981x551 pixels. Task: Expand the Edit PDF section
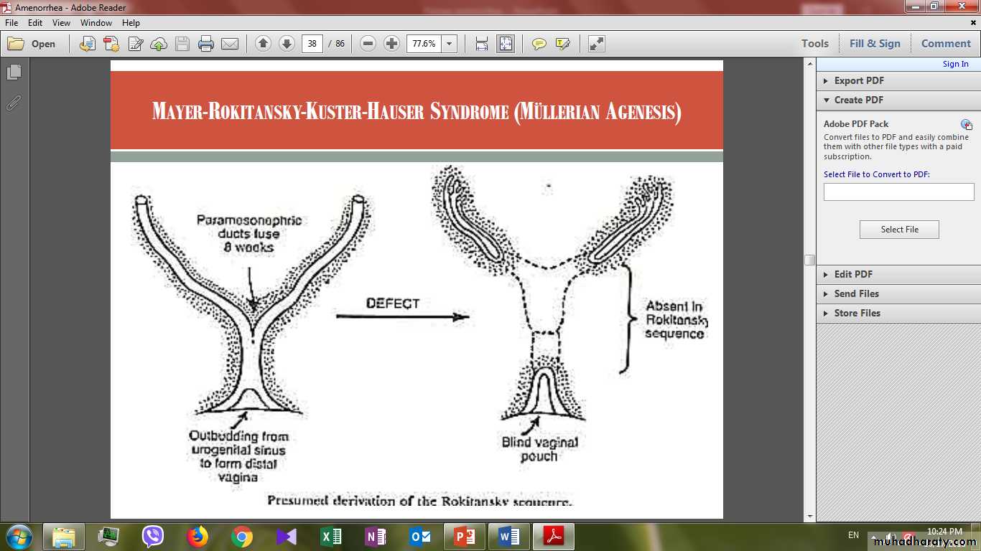click(853, 274)
